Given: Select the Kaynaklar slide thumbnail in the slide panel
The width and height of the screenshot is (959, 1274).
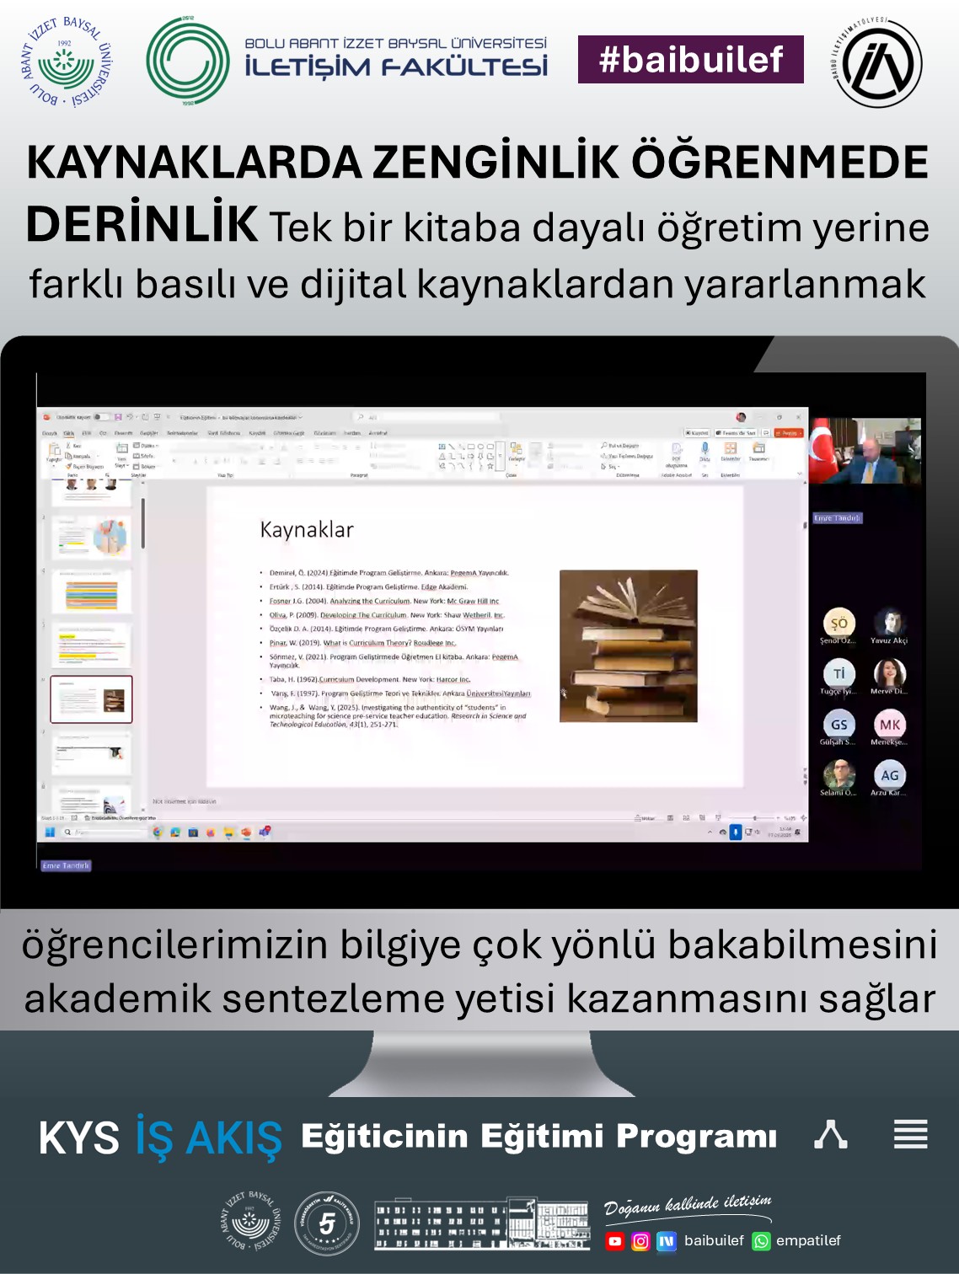Looking at the screenshot, I should [91, 699].
